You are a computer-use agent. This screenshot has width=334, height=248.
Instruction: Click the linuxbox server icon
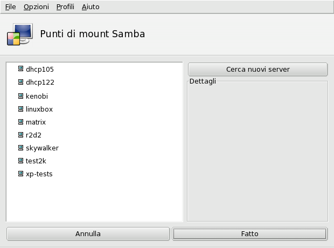[x=21, y=109]
